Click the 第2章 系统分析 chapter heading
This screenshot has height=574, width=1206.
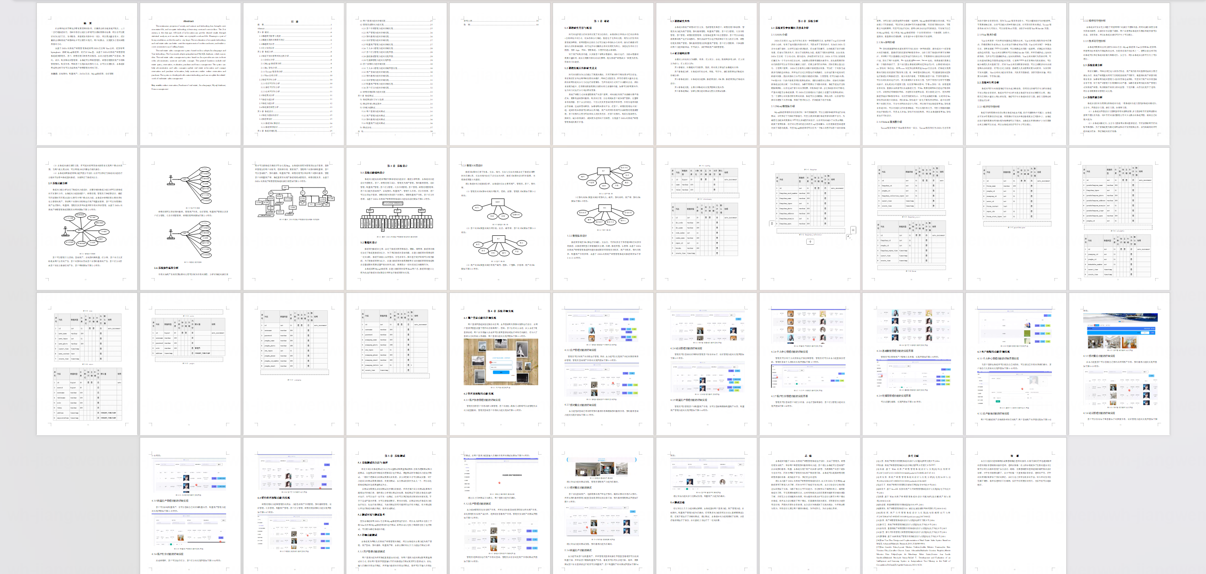(808, 21)
